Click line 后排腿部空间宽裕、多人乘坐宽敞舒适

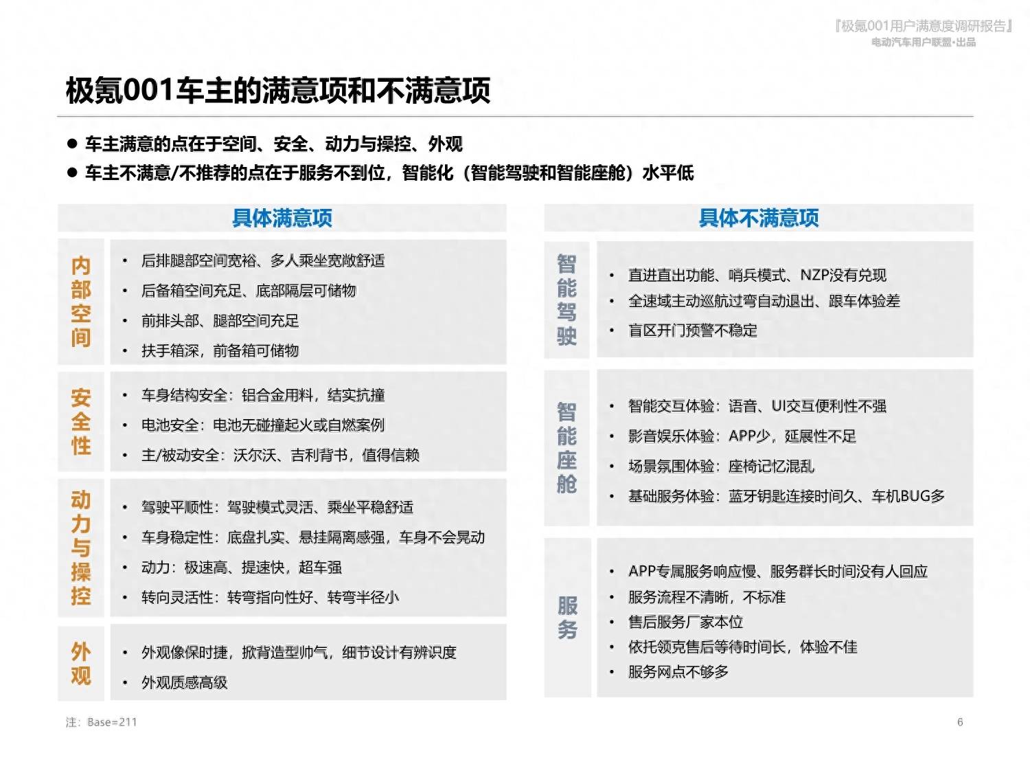[263, 260]
